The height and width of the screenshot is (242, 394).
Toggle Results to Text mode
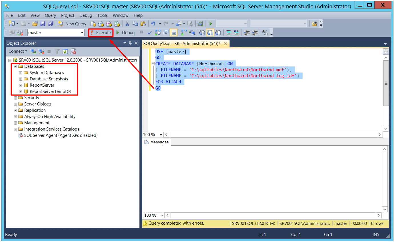click(x=202, y=33)
